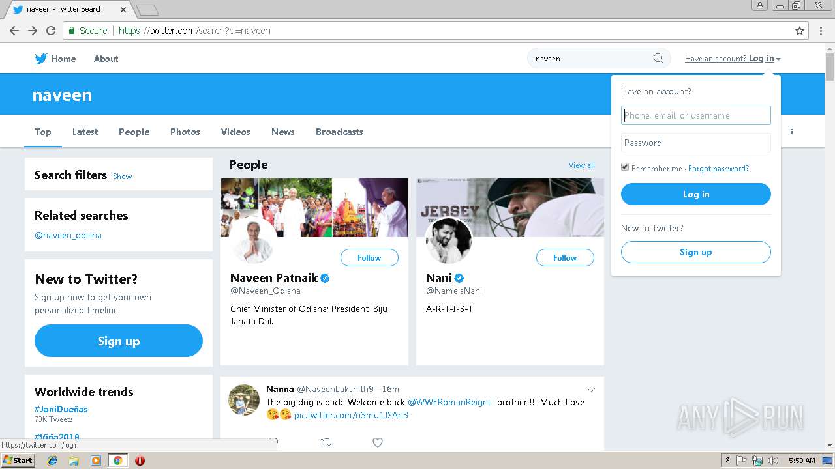The image size is (835, 469).
Task: Reload the page
Action: click(51, 31)
